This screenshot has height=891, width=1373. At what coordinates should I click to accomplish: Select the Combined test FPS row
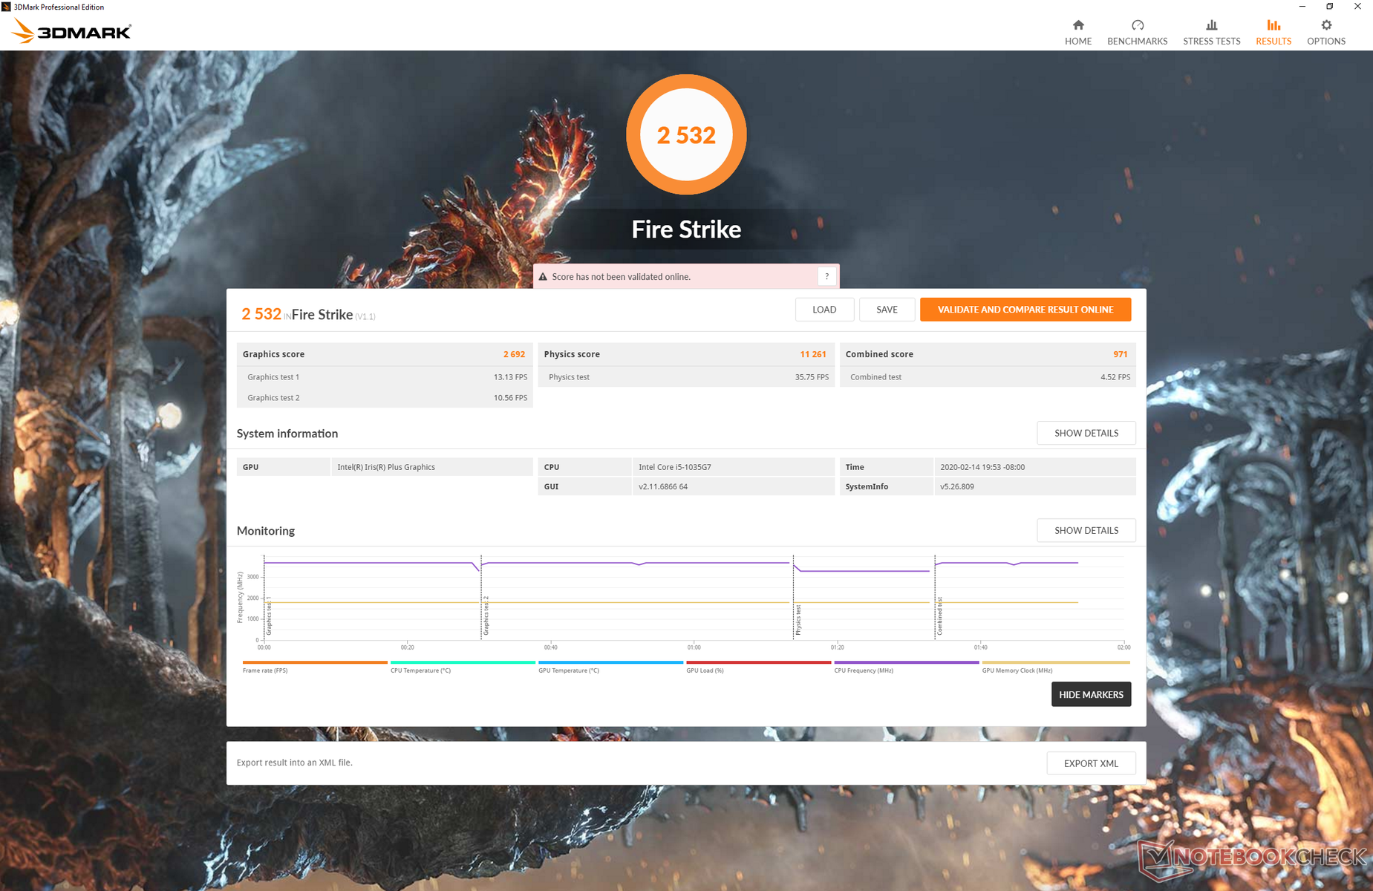click(988, 377)
